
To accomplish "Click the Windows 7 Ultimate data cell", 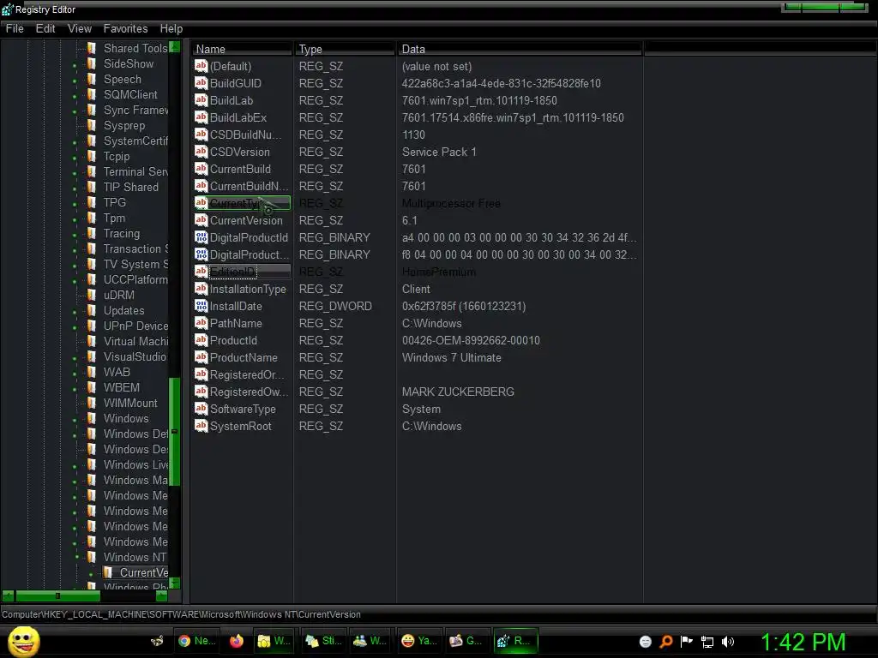I will coord(451,357).
